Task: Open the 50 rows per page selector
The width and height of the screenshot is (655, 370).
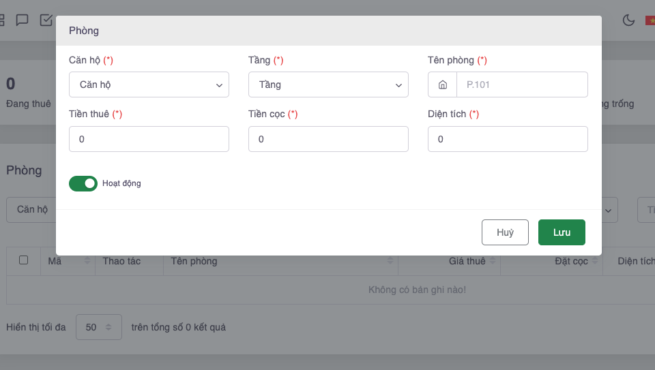Action: tap(99, 327)
